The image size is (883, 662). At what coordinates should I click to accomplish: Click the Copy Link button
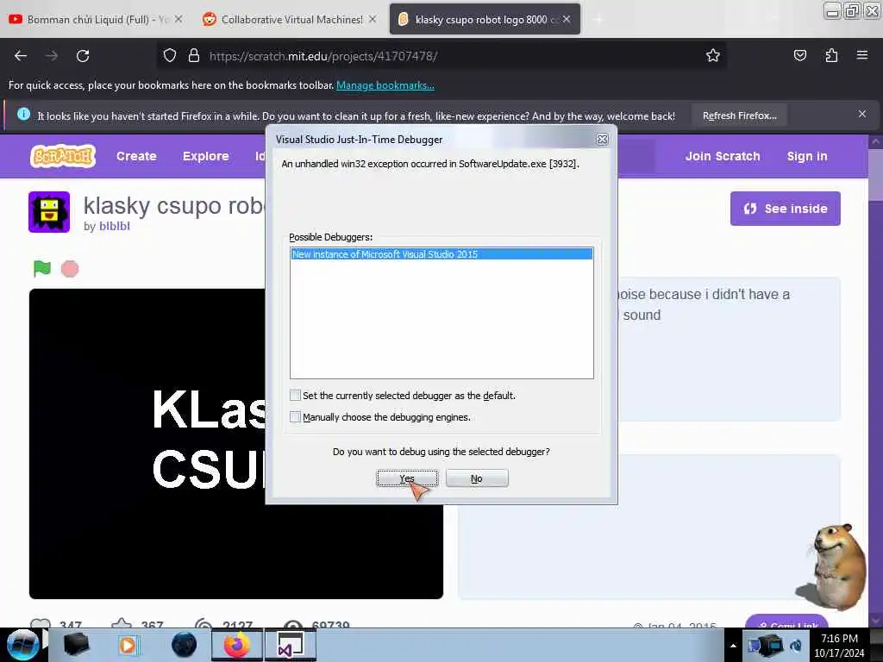[x=787, y=621]
